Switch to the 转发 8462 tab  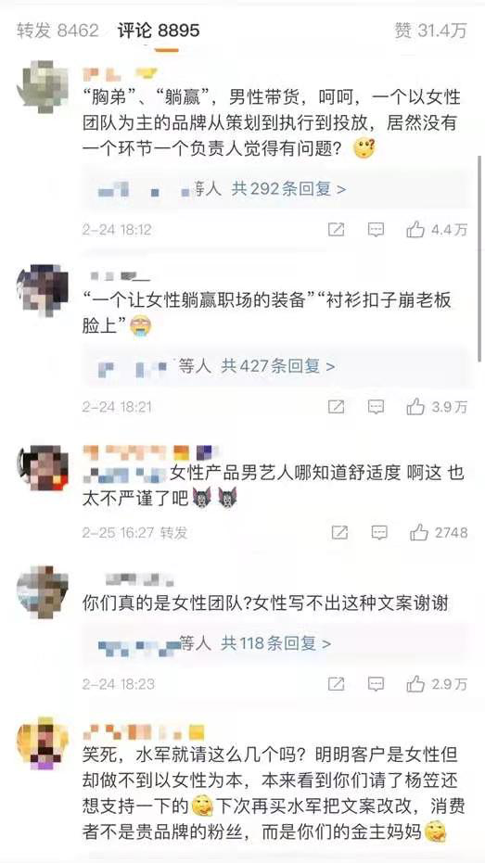pyautogui.click(x=57, y=31)
